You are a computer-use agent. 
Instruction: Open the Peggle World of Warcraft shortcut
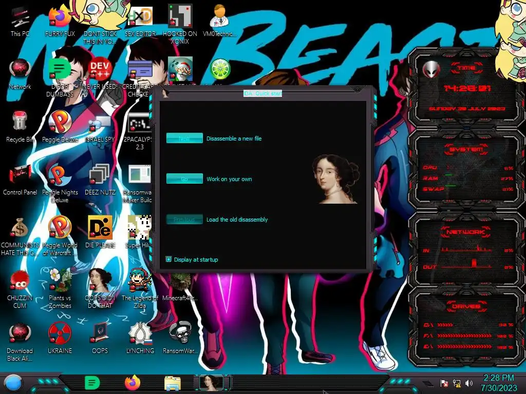(60, 236)
